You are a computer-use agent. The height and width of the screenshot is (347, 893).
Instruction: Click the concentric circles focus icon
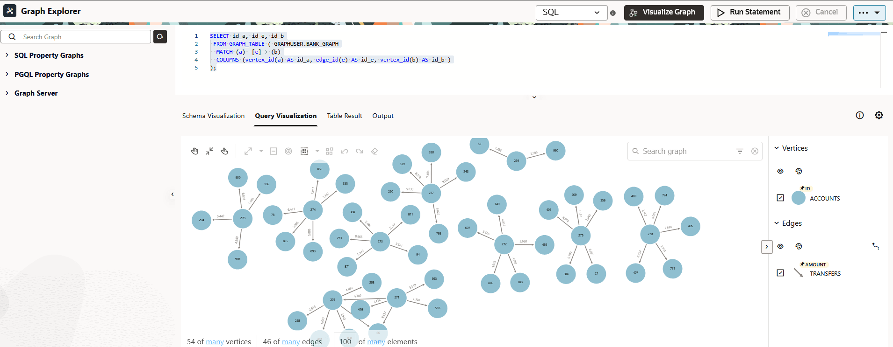[288, 151]
